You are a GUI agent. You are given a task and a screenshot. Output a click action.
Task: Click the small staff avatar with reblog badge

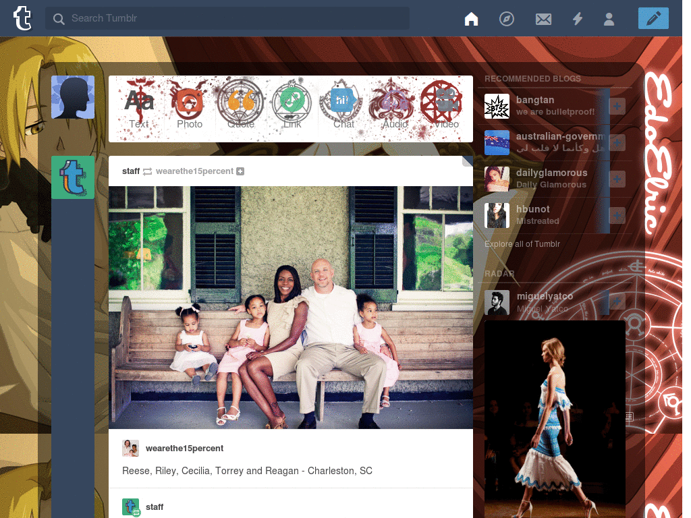pyautogui.click(x=131, y=507)
